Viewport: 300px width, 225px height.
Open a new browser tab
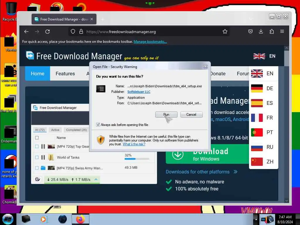103,19
